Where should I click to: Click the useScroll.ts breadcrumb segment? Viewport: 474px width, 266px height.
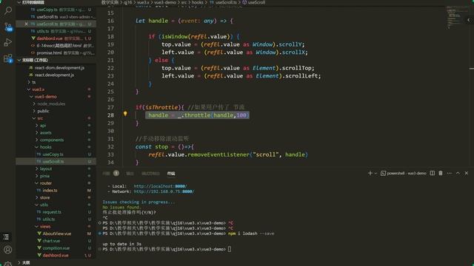226,2
